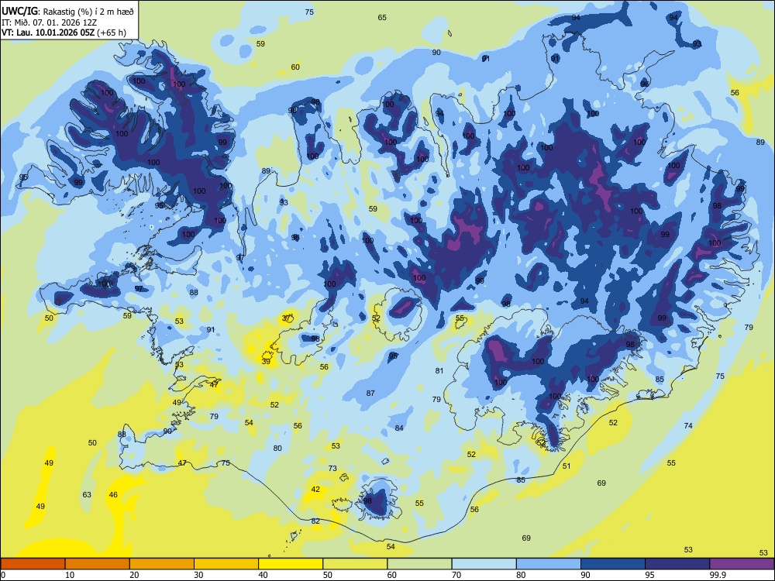Click the humidity value '87' on the map
This screenshot has height=581, width=775.
370,394
